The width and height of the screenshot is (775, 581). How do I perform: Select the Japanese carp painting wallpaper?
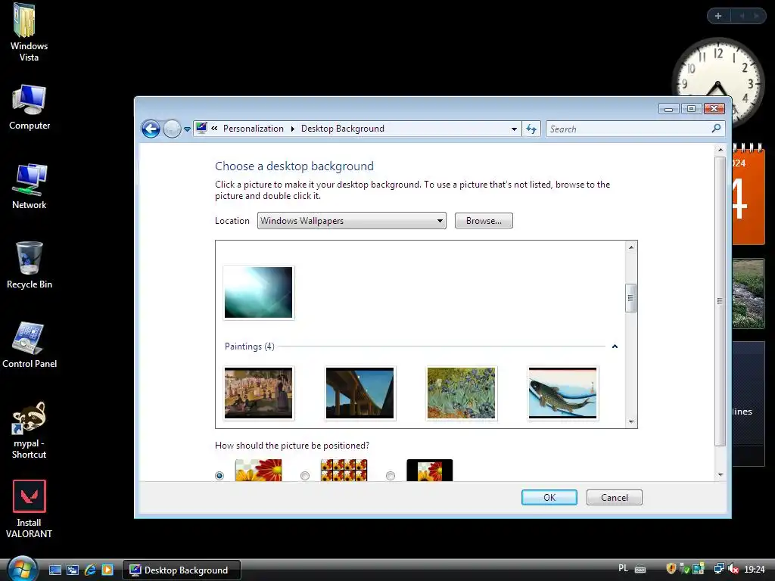(x=562, y=393)
